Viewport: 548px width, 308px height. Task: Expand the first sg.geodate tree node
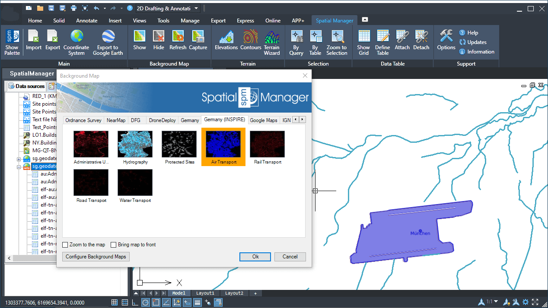19,159
